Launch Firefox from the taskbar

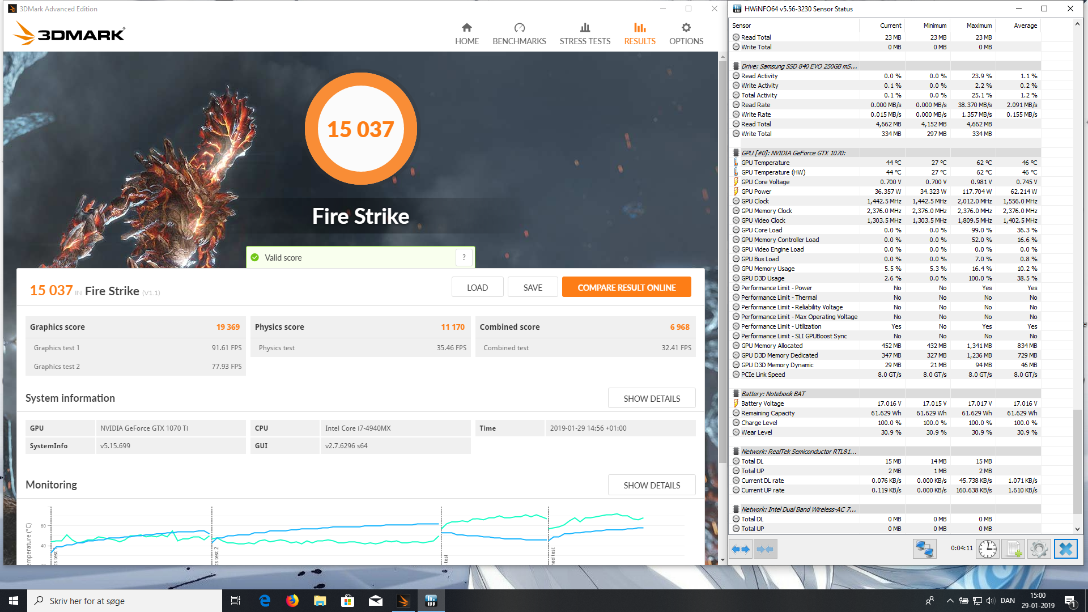[x=292, y=601]
